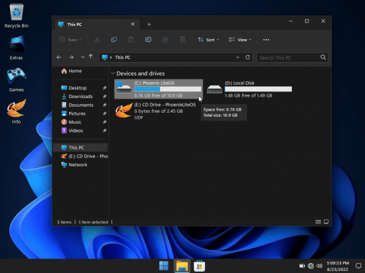Open the See more ellipsis menu

point(266,40)
